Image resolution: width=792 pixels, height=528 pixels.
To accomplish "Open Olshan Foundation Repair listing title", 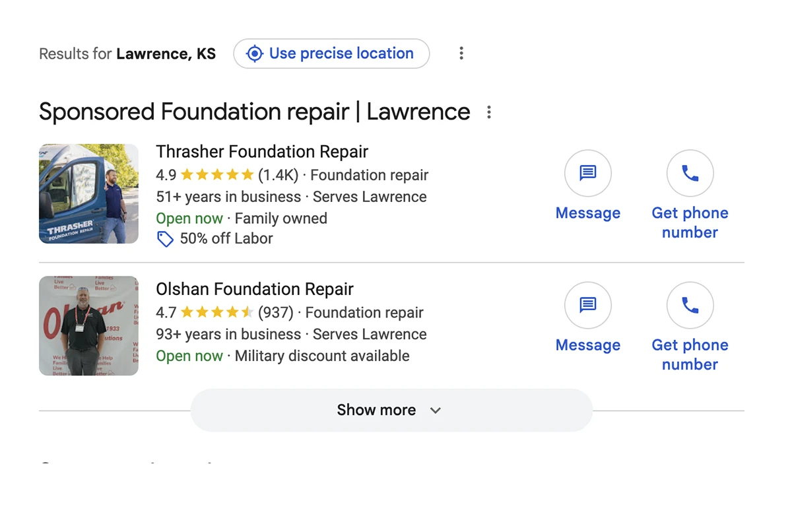I will point(255,289).
